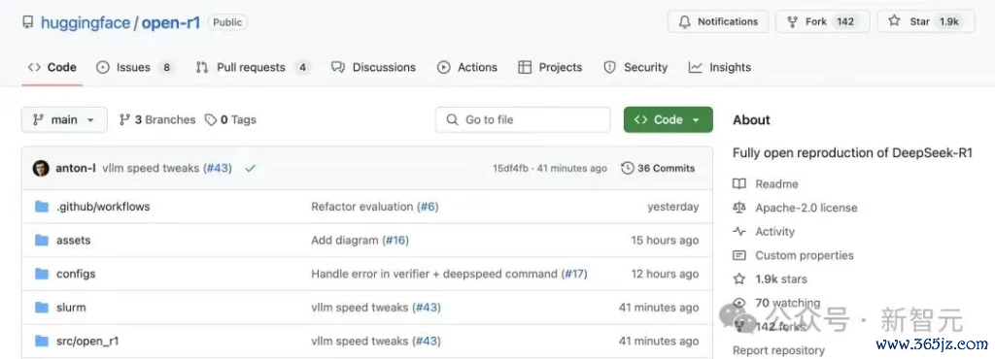Click the repository book icon beside huggingface
Viewport: 995px width, 359px height.
tap(27, 22)
